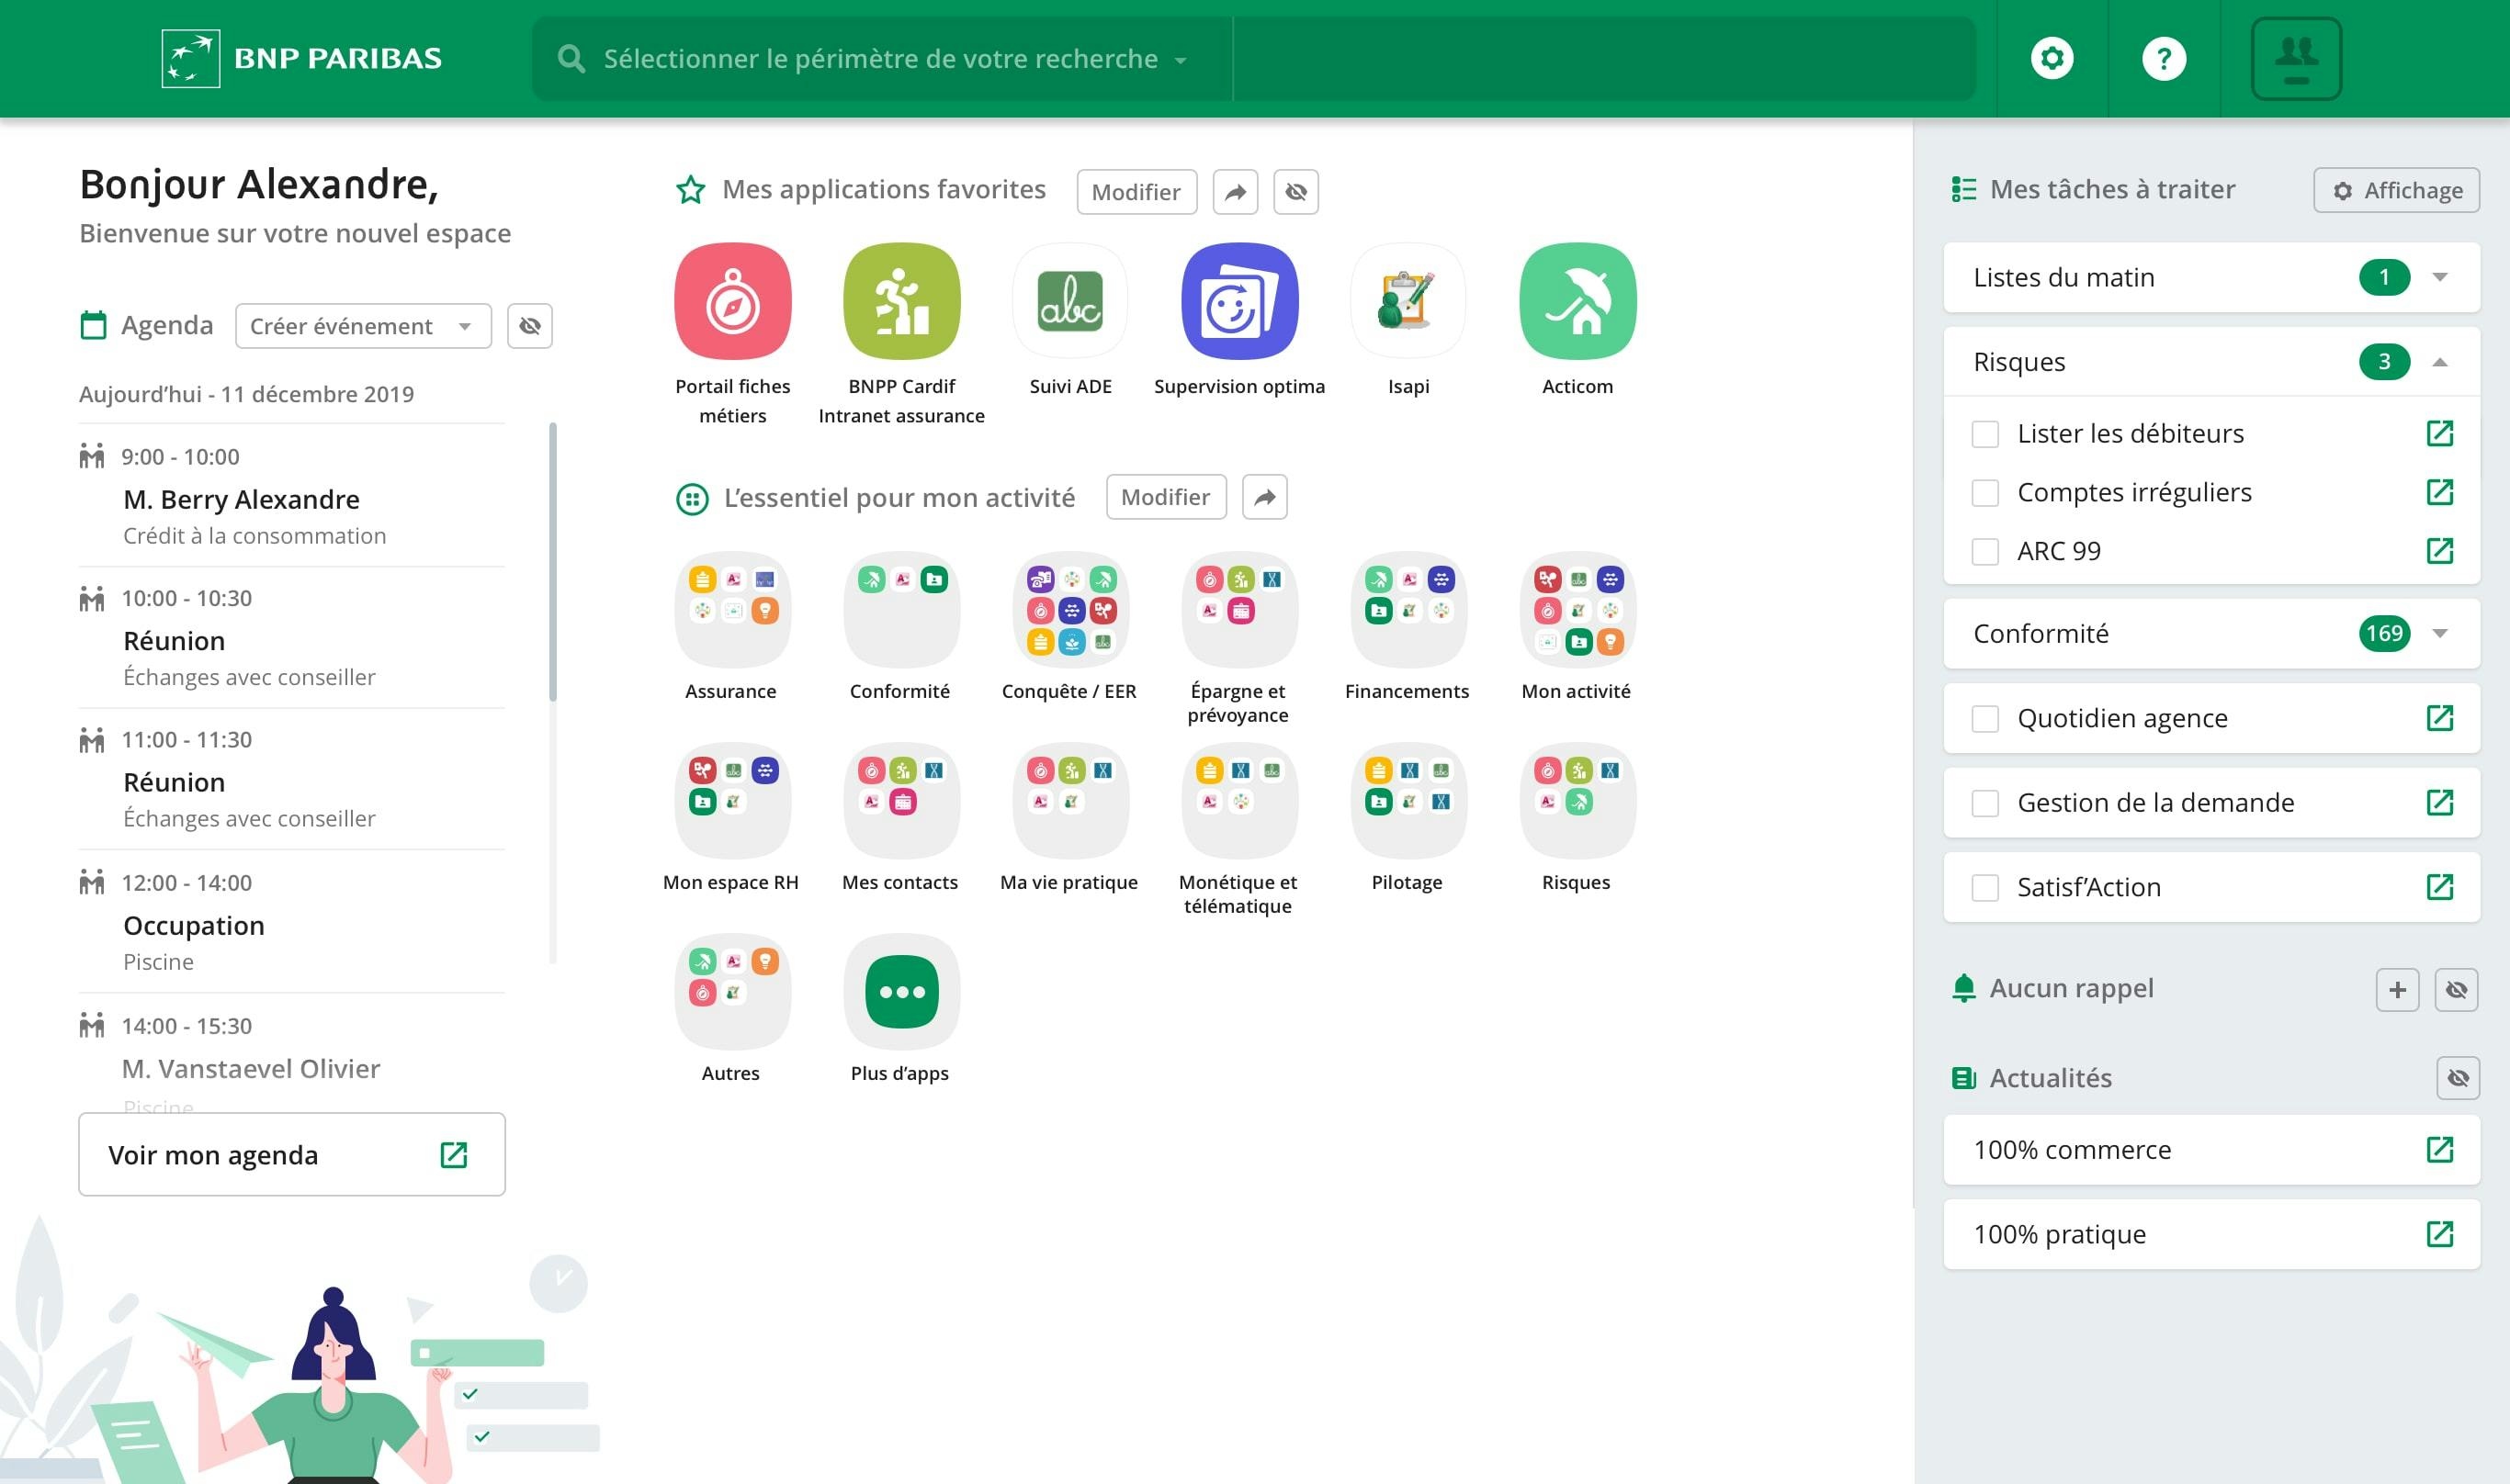Open the Financements folder
Image resolution: width=2510 pixels, height=1484 pixels.
click(x=1408, y=610)
